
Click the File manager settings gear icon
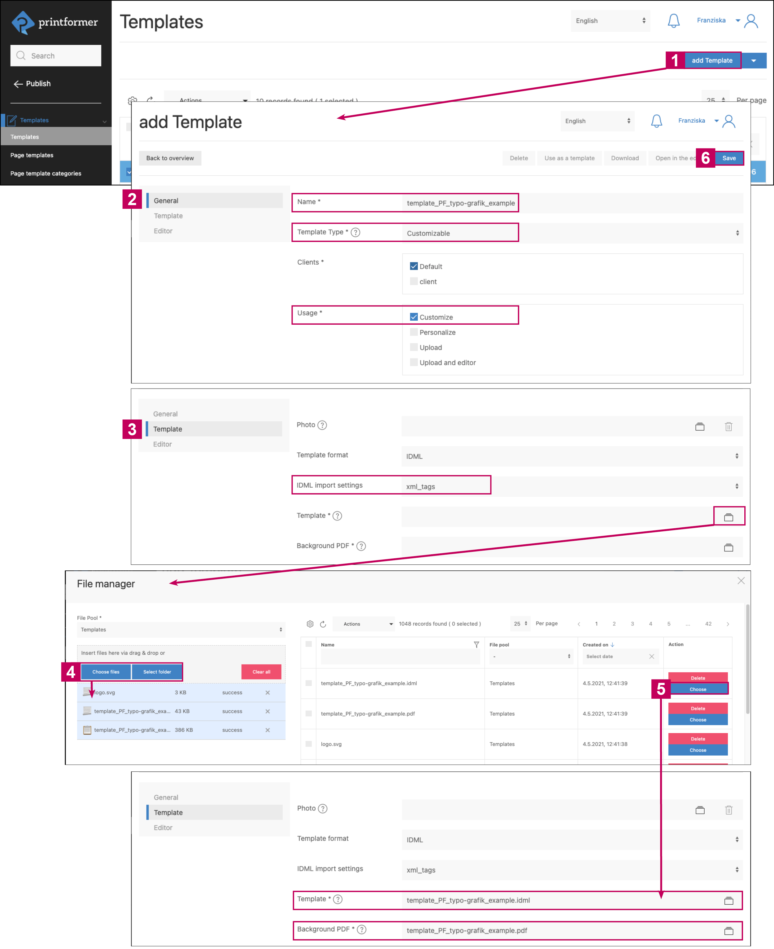coord(310,624)
